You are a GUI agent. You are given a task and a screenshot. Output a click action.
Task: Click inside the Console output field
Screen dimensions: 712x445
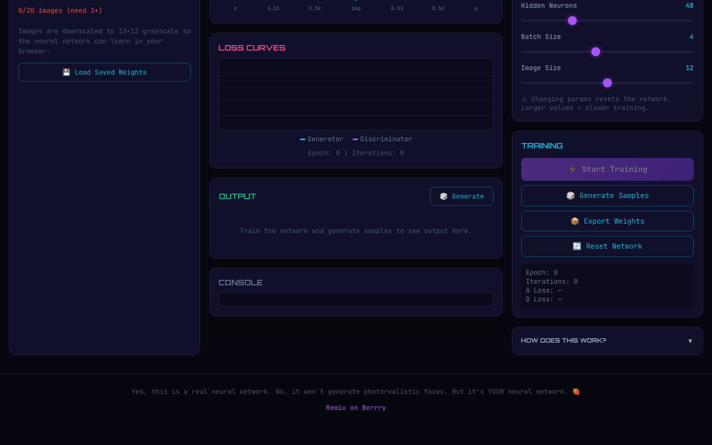(x=356, y=299)
